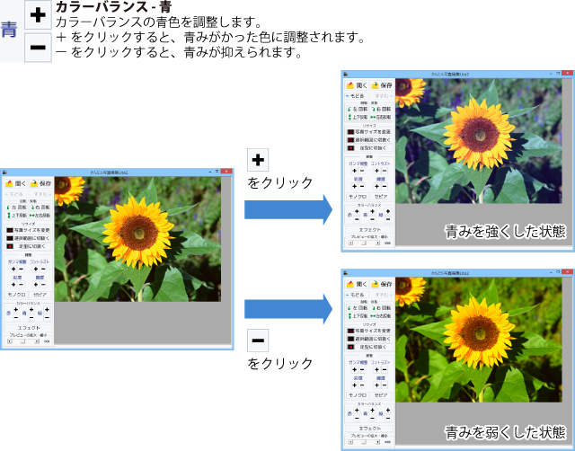Click 保存 (Save) in the 青みを強くした状態 window
Image resolution: width=575 pixels, height=451 pixels.
(x=383, y=84)
